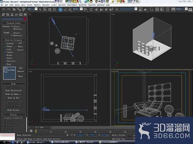Collapse the Display Properties rollout

click(14, 118)
